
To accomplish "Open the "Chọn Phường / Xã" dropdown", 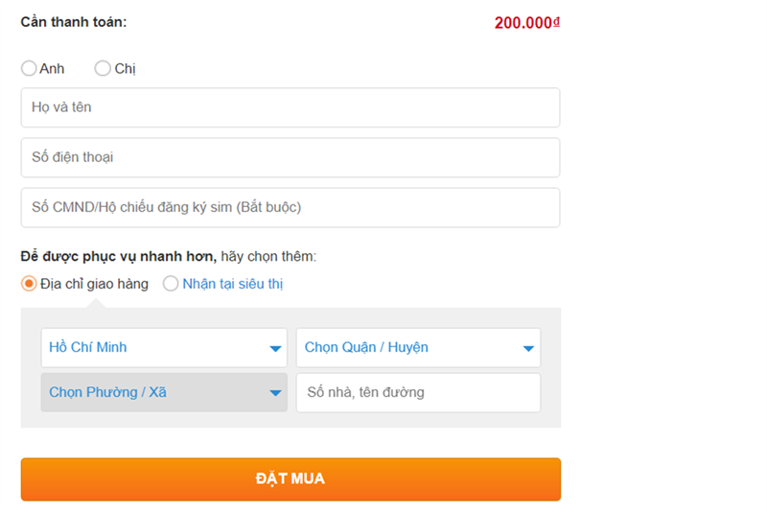I will [x=153, y=392].
